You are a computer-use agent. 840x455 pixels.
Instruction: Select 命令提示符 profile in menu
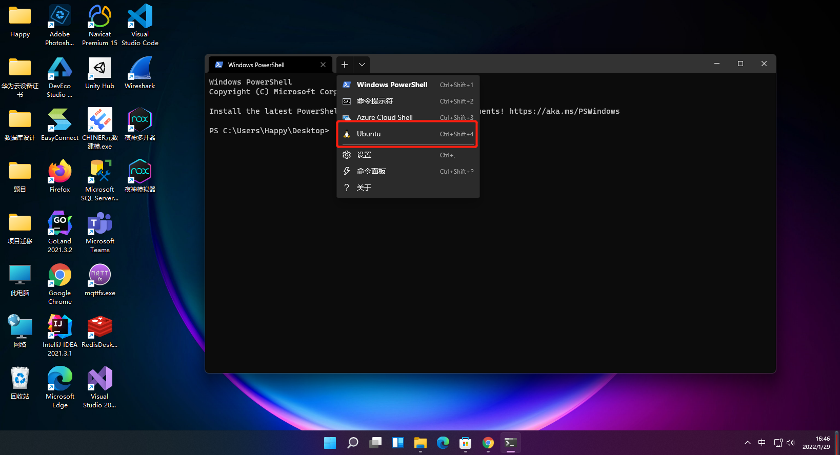click(x=408, y=101)
